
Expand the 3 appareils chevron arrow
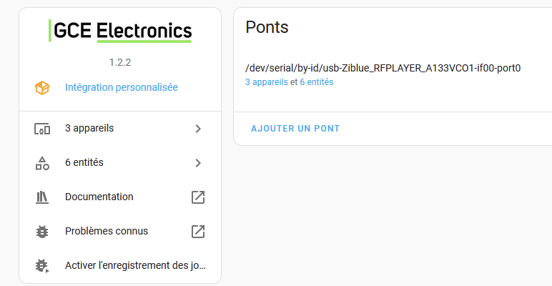point(198,129)
